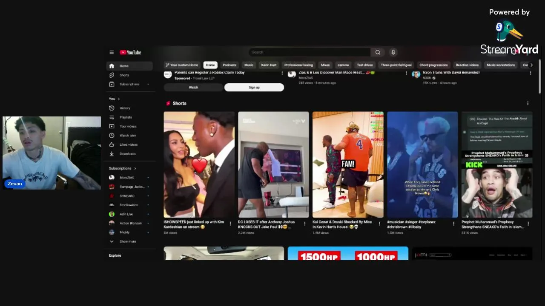This screenshot has height=306, width=545.
Task: Start voice search with microphone icon
Action: 393,52
